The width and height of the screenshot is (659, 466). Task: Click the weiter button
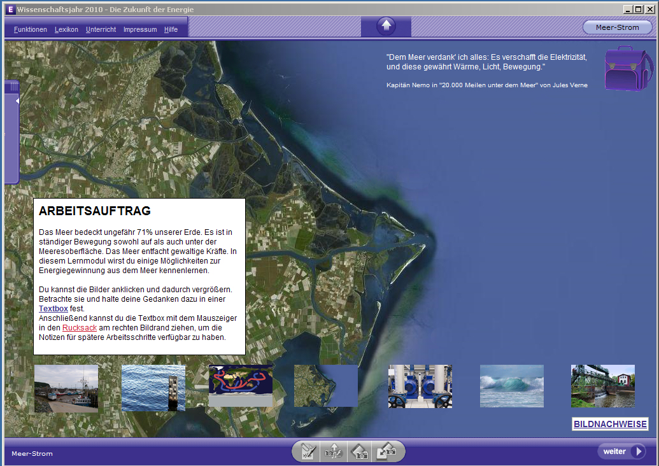(621, 452)
